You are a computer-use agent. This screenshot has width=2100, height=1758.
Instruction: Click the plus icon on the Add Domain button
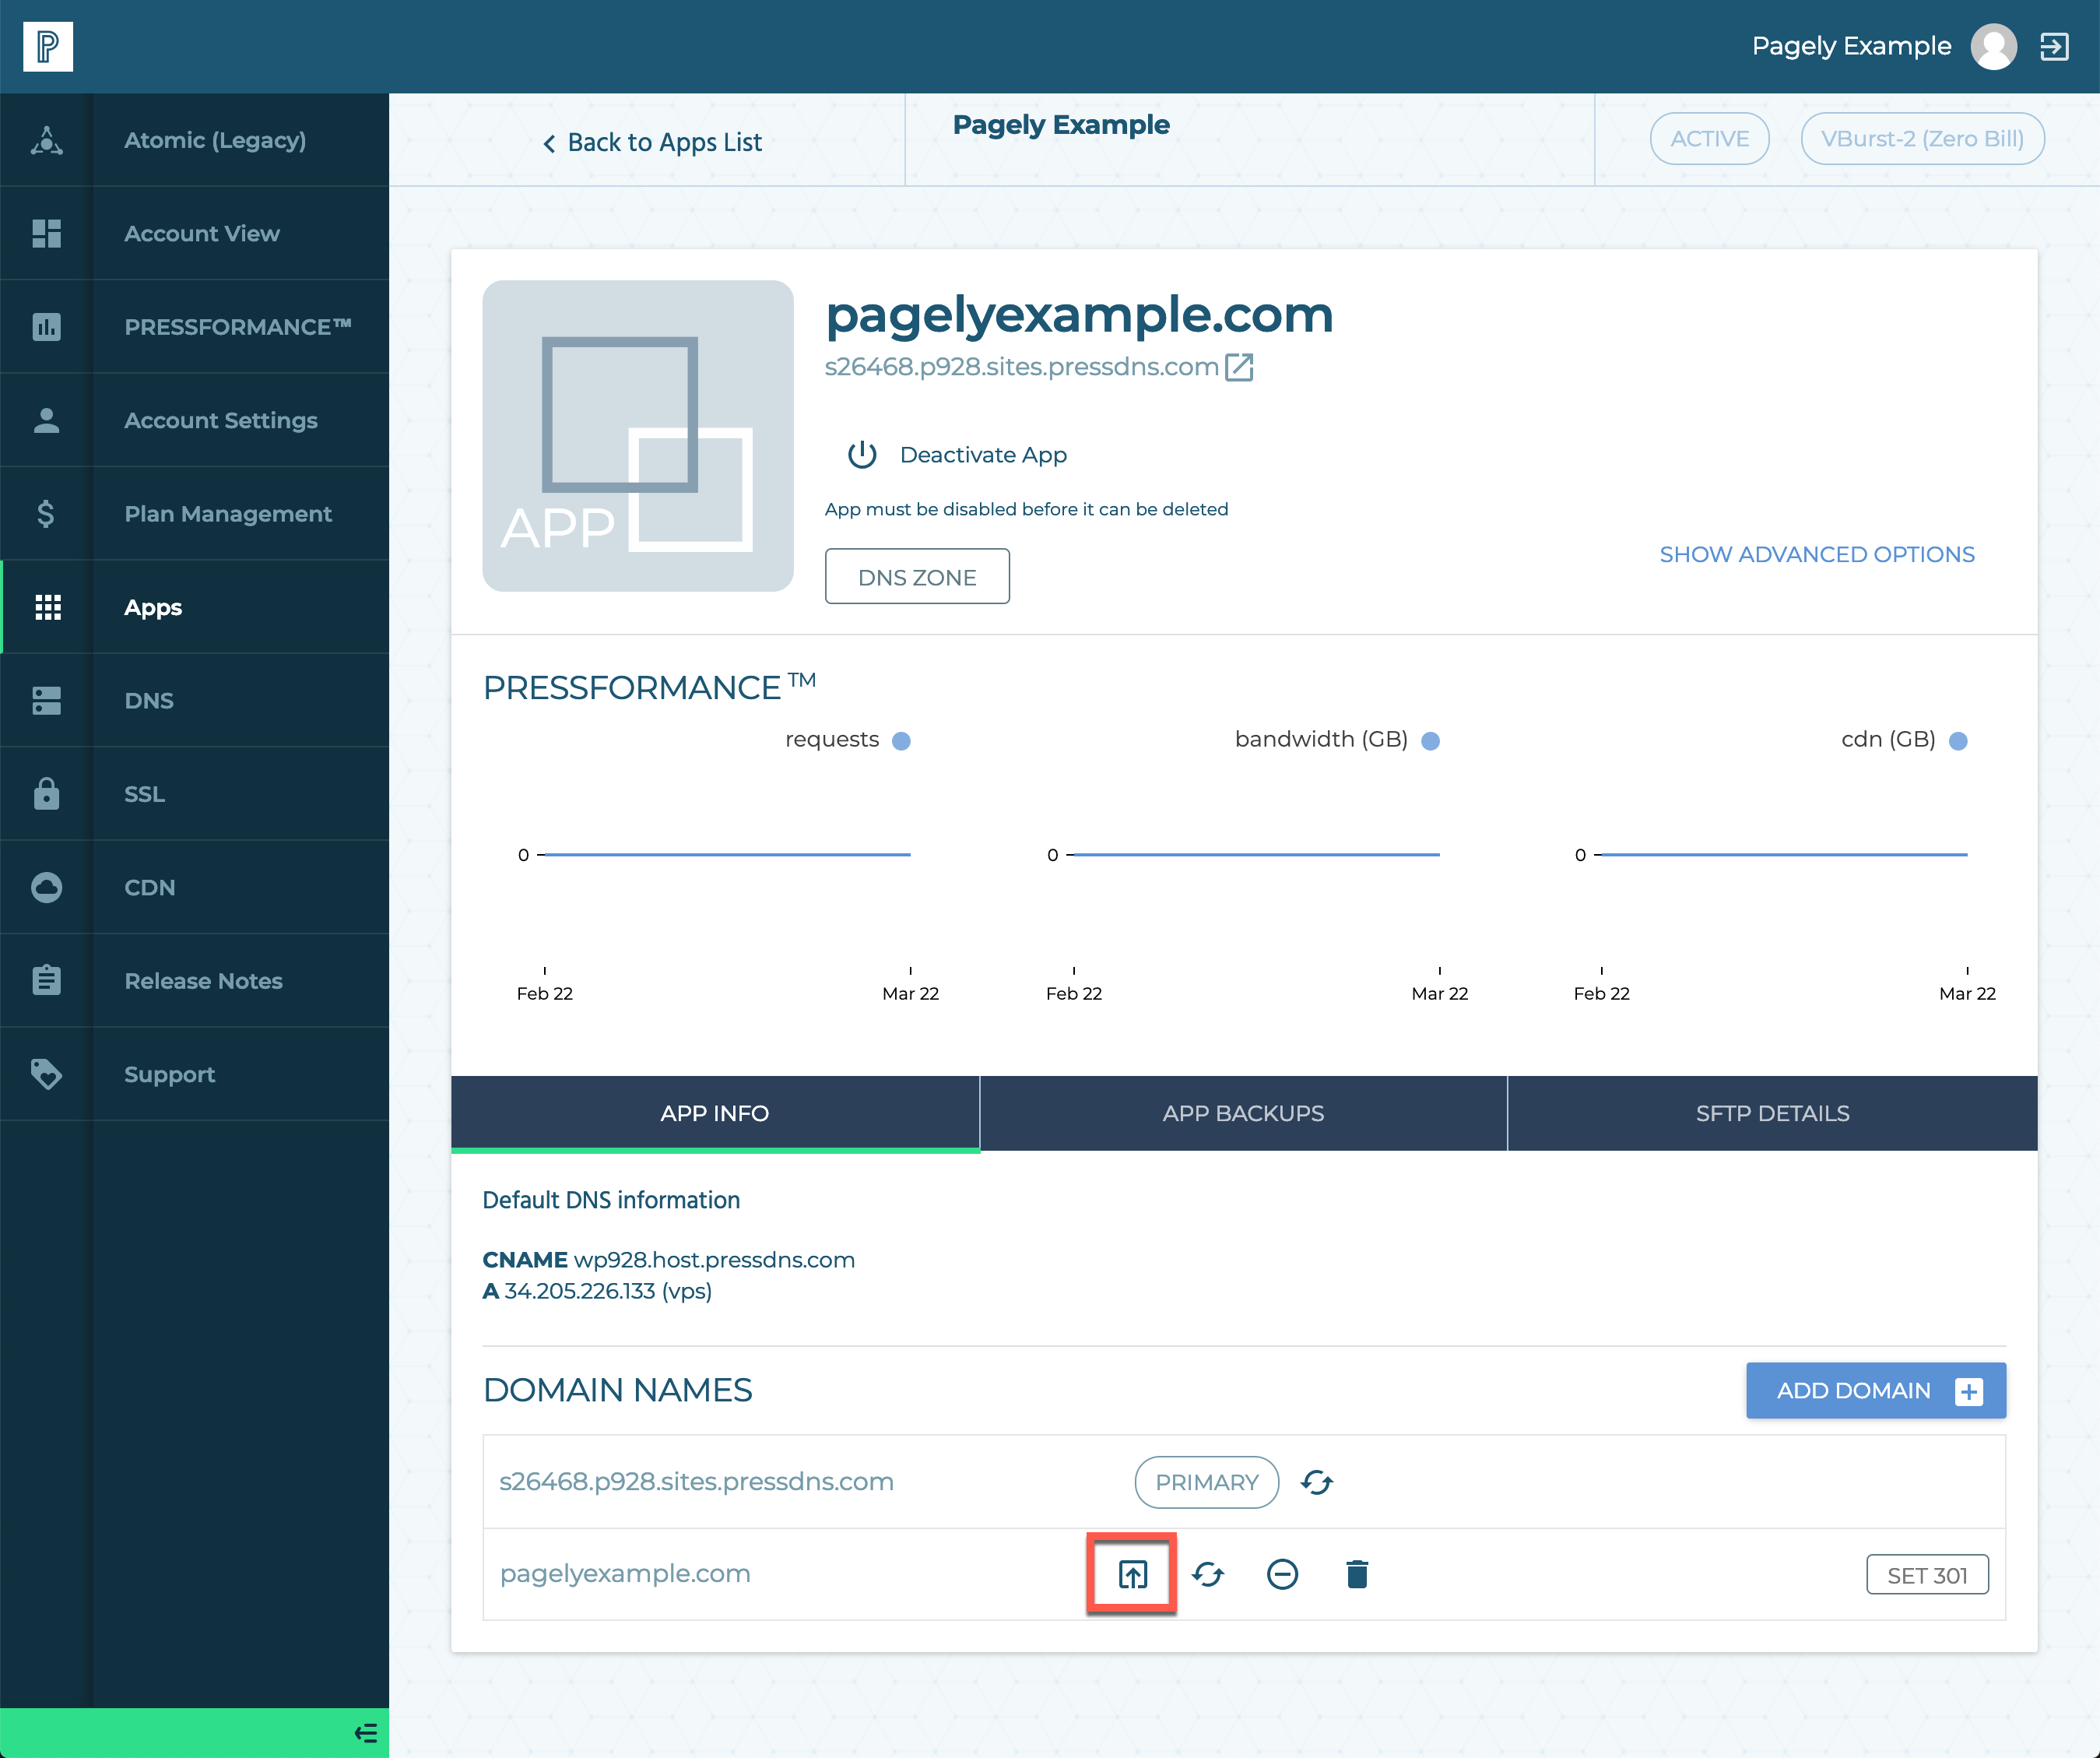click(1969, 1391)
